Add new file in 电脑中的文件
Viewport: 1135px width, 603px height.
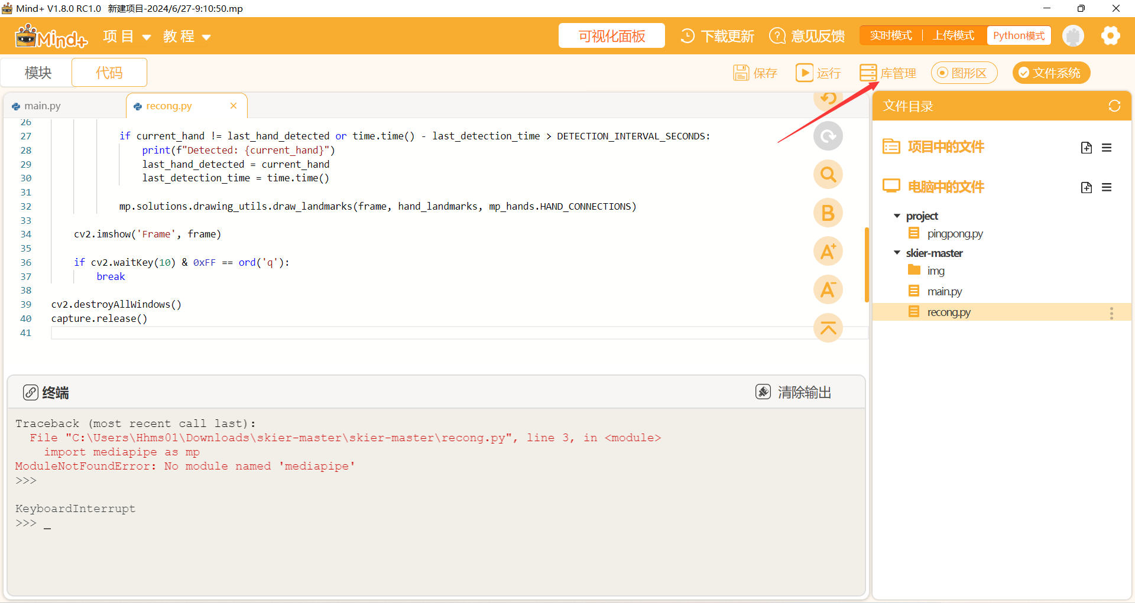1087,188
